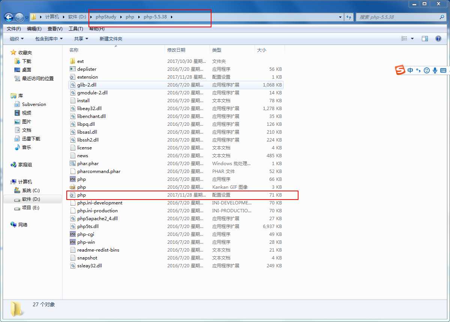Select the php-win application icon
450x322 pixels.
pos(73,242)
